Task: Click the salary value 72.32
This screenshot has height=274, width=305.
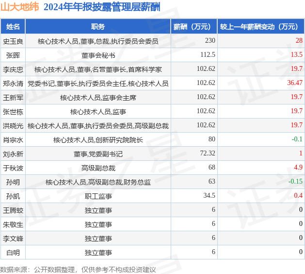Action: pyautogui.click(x=208, y=153)
